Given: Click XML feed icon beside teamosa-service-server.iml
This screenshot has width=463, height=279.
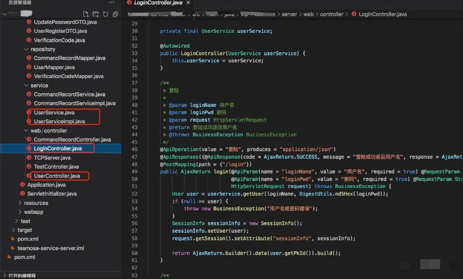Looking at the screenshot, I should (12, 248).
